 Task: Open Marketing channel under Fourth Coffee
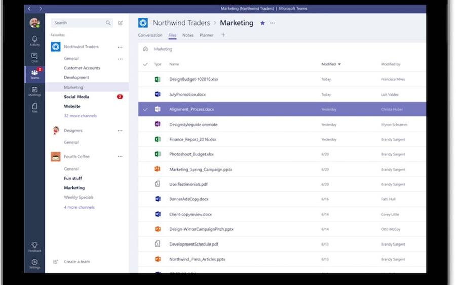click(74, 188)
